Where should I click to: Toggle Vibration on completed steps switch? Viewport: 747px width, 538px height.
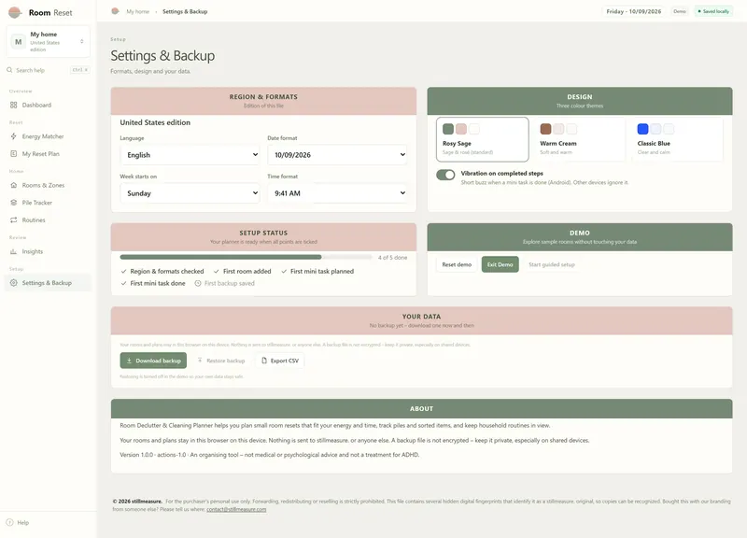click(445, 175)
